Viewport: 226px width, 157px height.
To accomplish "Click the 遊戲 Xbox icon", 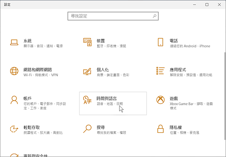I will pos(160,100).
